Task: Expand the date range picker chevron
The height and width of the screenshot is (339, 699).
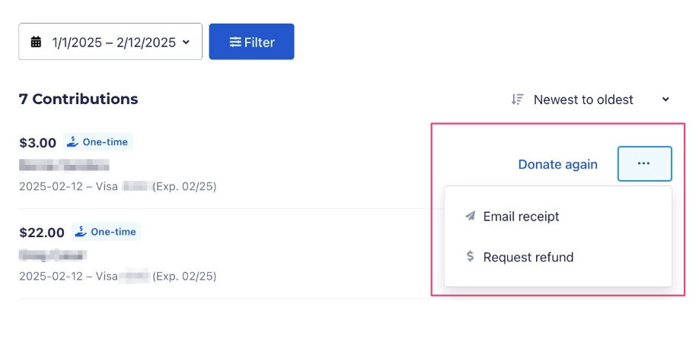Action: pos(187,42)
